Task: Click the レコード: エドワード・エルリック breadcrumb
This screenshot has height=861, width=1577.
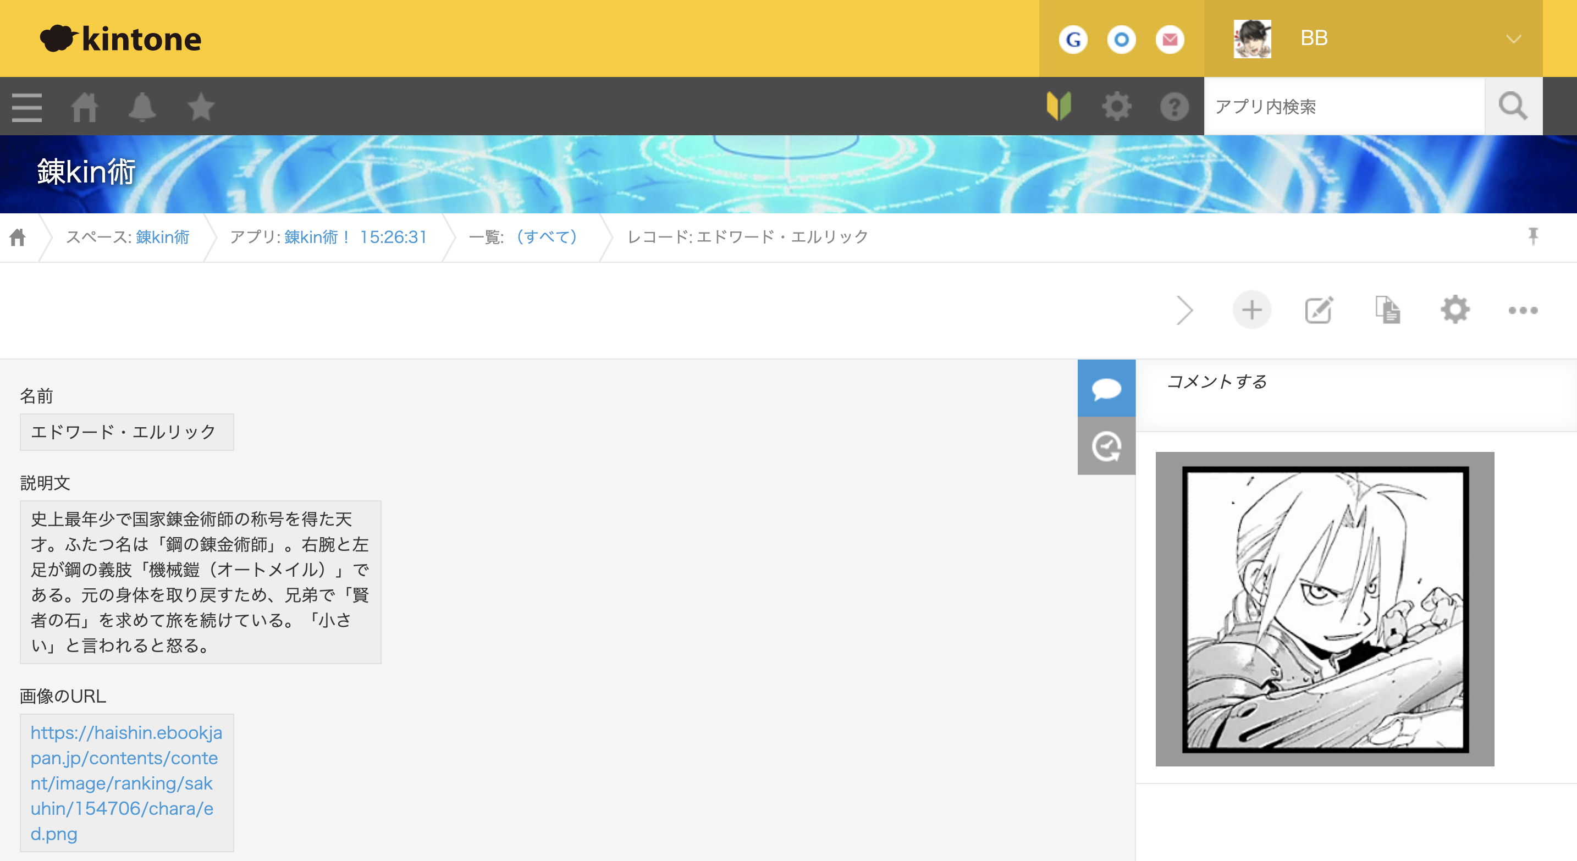Action: [747, 237]
